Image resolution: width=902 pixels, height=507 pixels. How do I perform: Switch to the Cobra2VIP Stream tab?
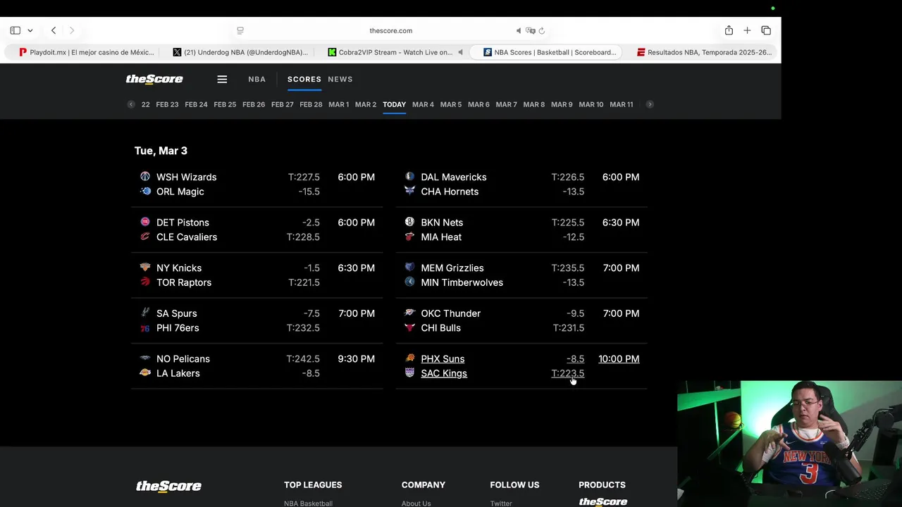(x=392, y=52)
